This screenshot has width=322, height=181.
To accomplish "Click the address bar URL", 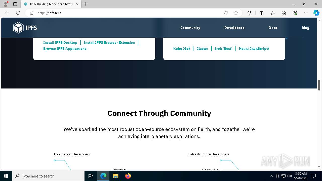I will 49,13.
